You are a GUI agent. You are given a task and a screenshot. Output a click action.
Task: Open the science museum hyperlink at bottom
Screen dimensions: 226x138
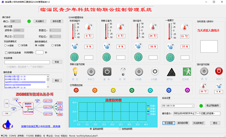point(41,126)
